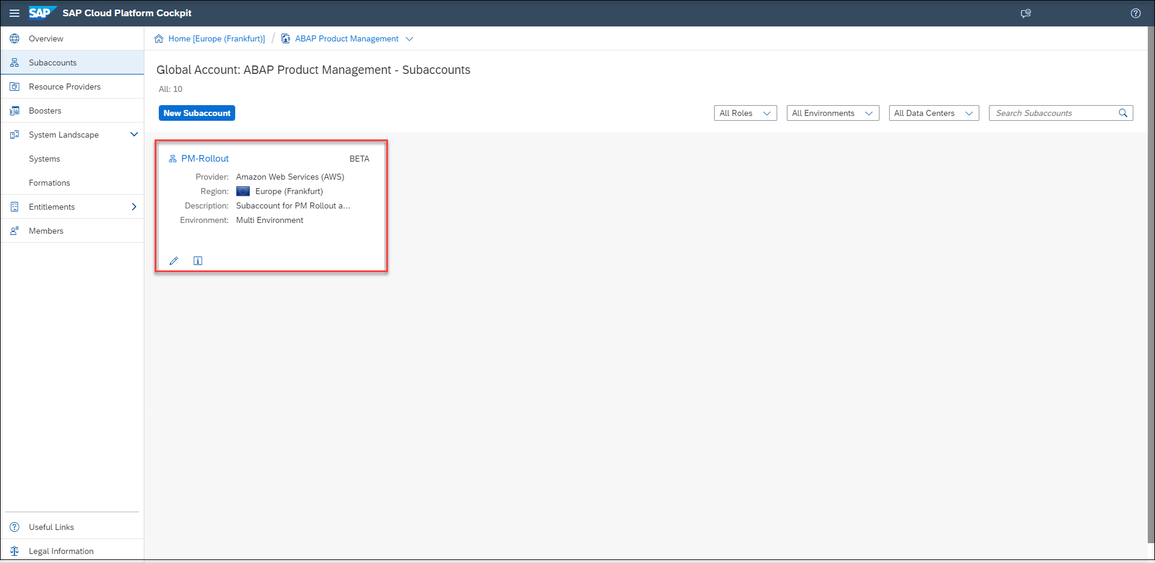Click the Useful Links icon
1155x563 pixels.
14,527
